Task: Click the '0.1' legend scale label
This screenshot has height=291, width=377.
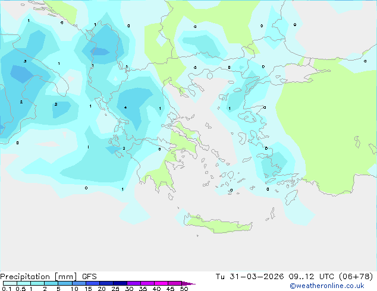Action: (x=7, y=289)
